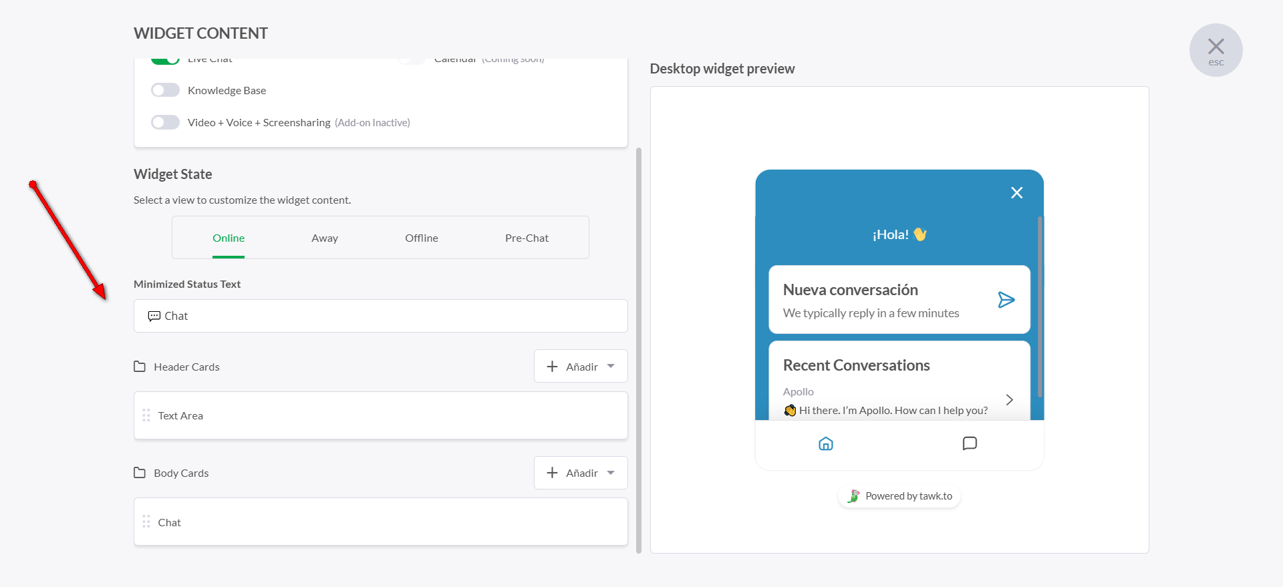The image size is (1283, 587).
Task: Click the send arrow on Nueva conversación
Action: (1006, 300)
